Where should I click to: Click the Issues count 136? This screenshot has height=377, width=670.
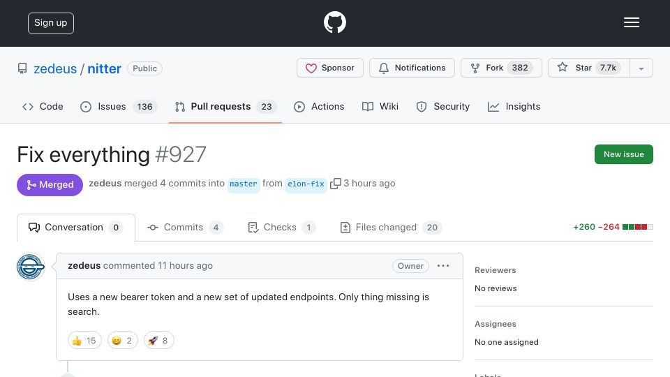[145, 106]
